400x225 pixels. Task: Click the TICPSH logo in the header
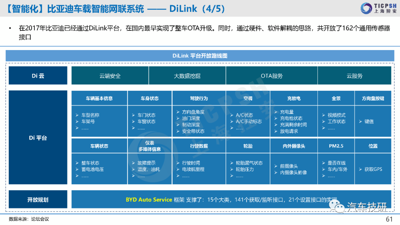click(x=379, y=8)
